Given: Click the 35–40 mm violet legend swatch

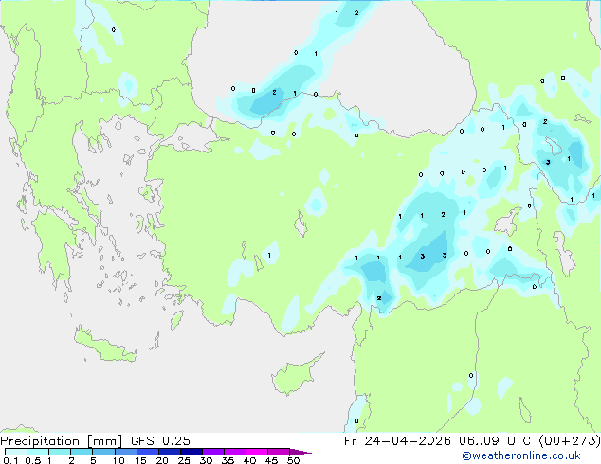Looking at the screenshot, I should tap(234, 452).
